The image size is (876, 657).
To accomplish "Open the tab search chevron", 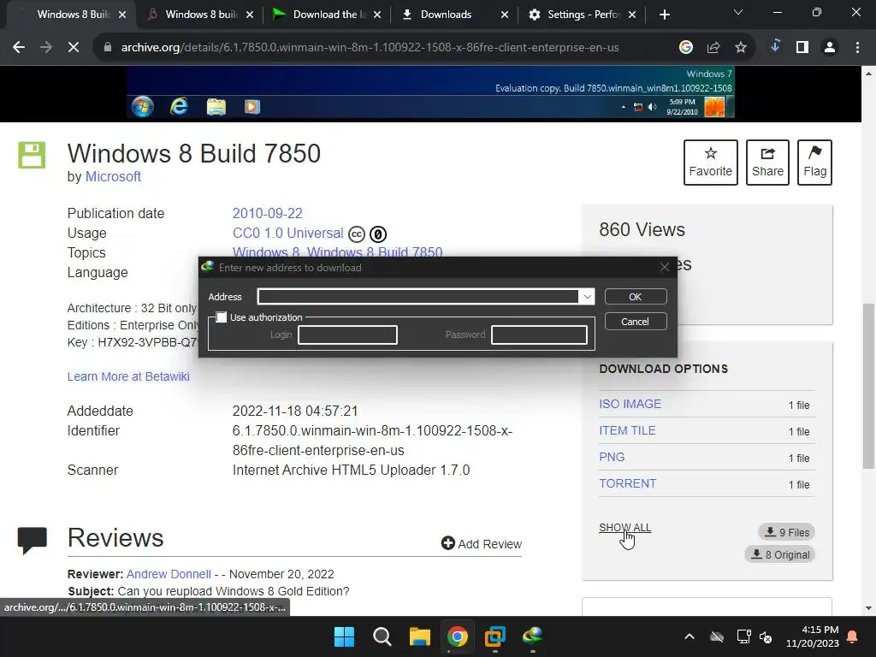I will [738, 12].
